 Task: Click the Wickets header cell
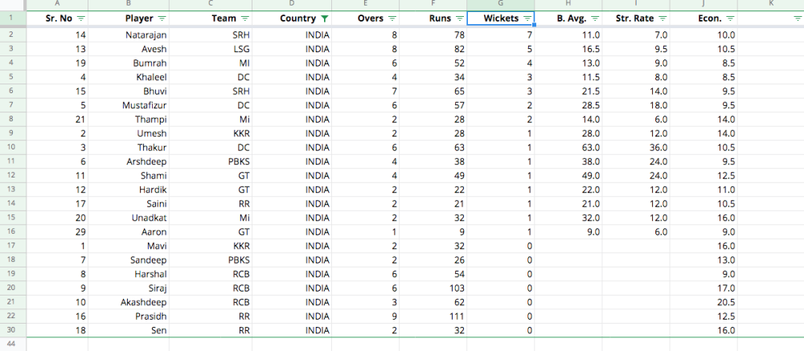(x=500, y=18)
